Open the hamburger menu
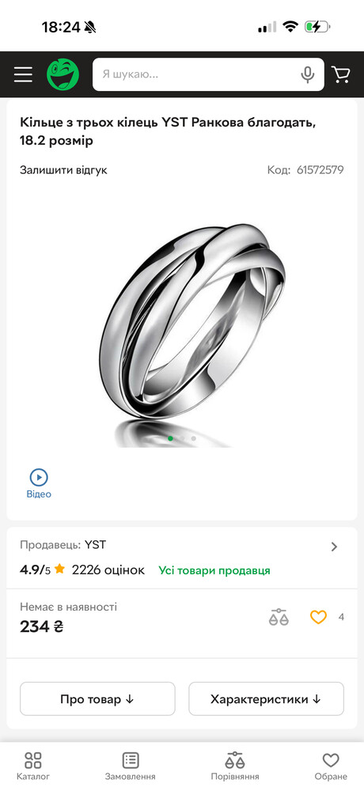364x791 pixels. tap(23, 74)
